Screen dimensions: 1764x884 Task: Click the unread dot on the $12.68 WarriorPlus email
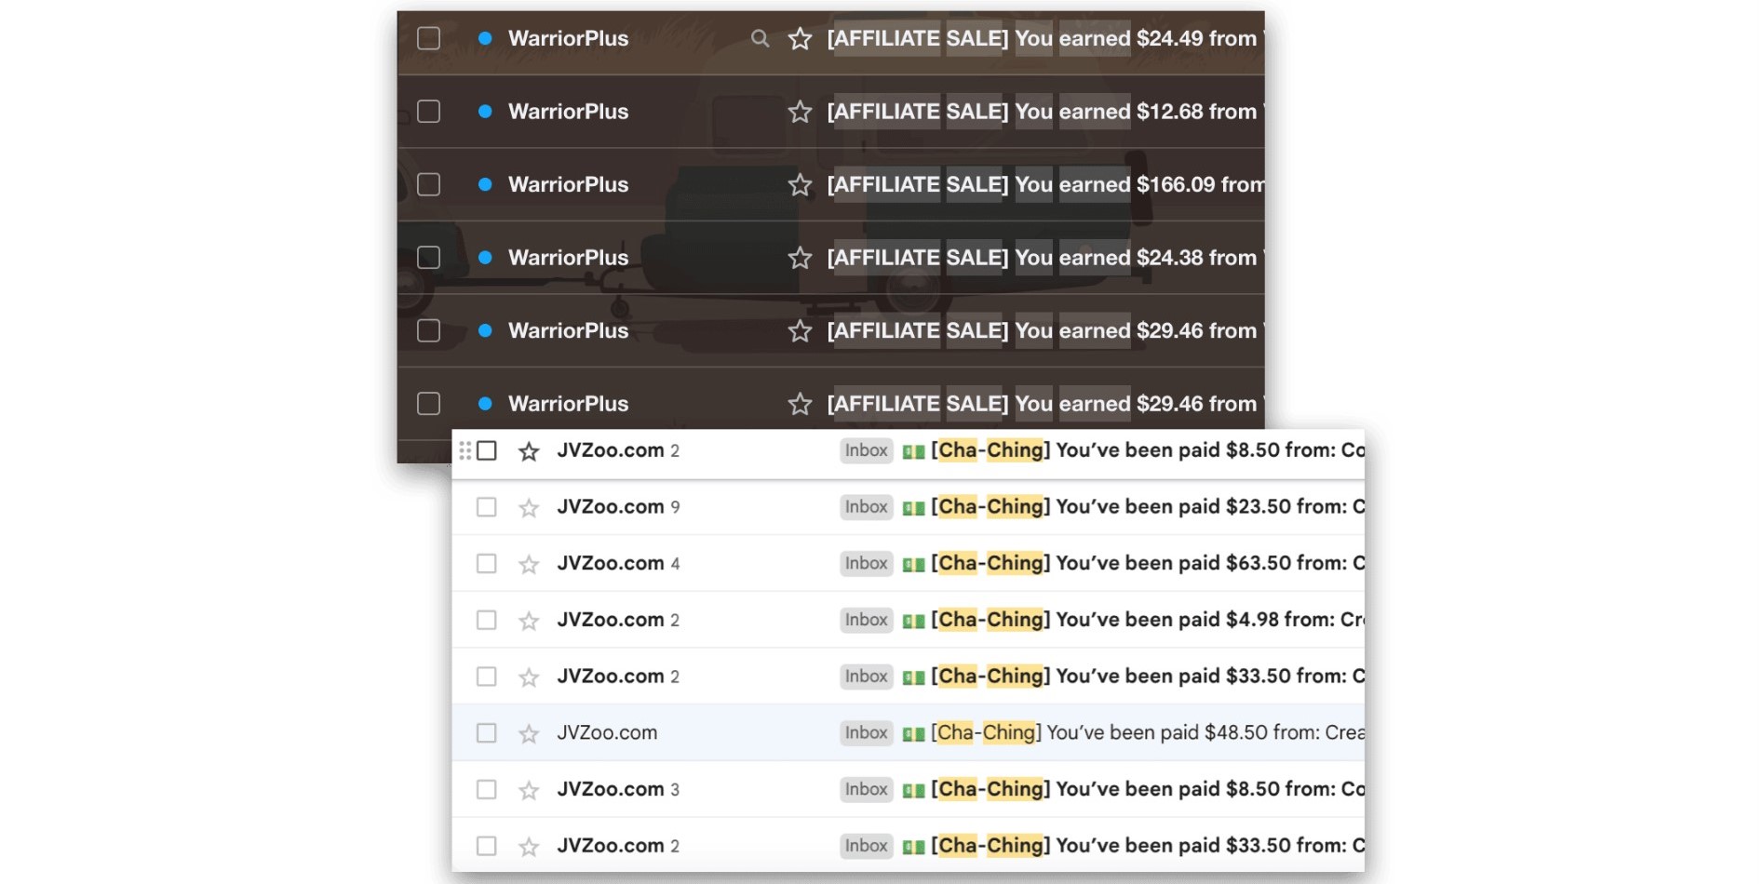tap(485, 112)
